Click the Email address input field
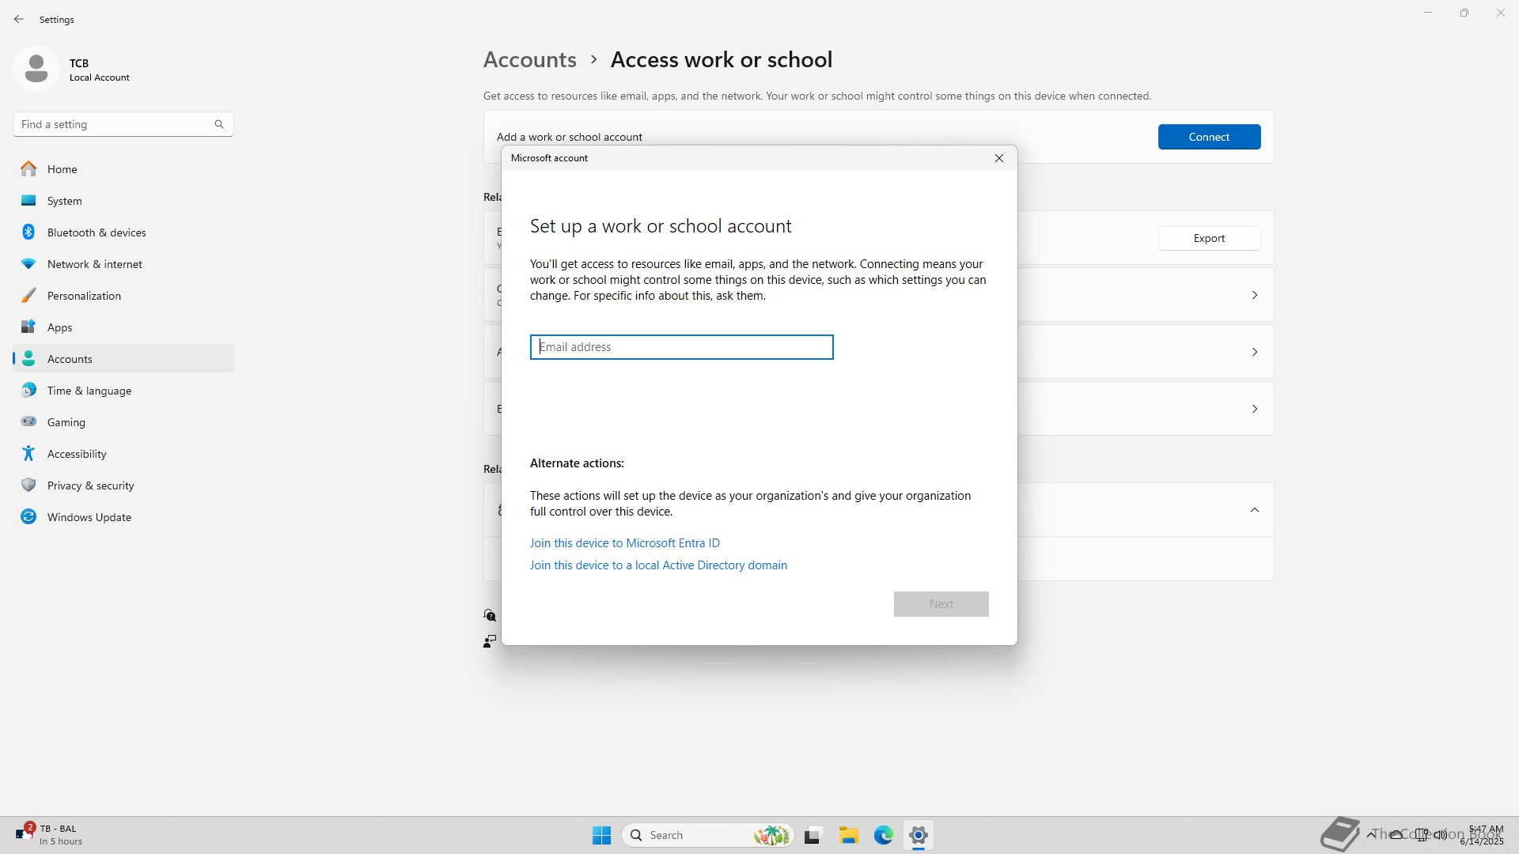The width and height of the screenshot is (1519, 854). pos(681,347)
